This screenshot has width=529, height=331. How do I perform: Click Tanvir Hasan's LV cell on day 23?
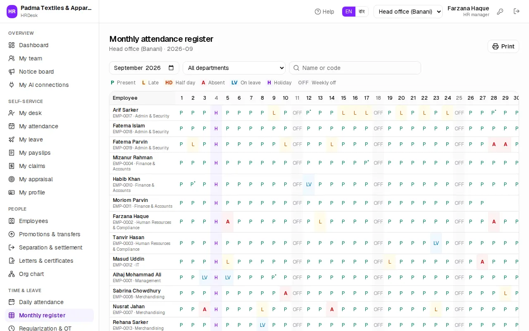pyautogui.click(x=436, y=243)
